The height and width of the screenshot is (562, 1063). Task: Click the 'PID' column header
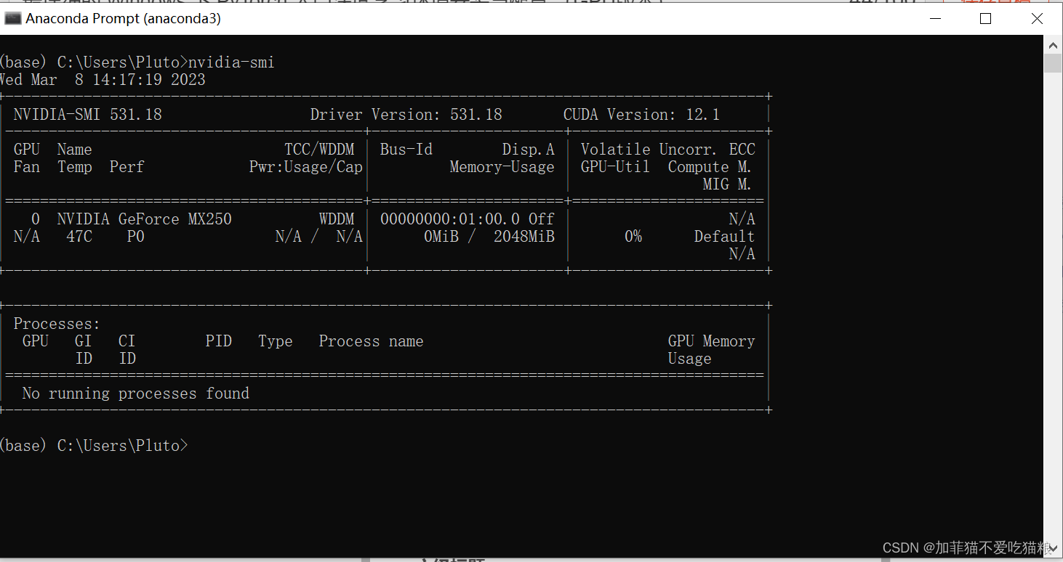pyautogui.click(x=219, y=341)
